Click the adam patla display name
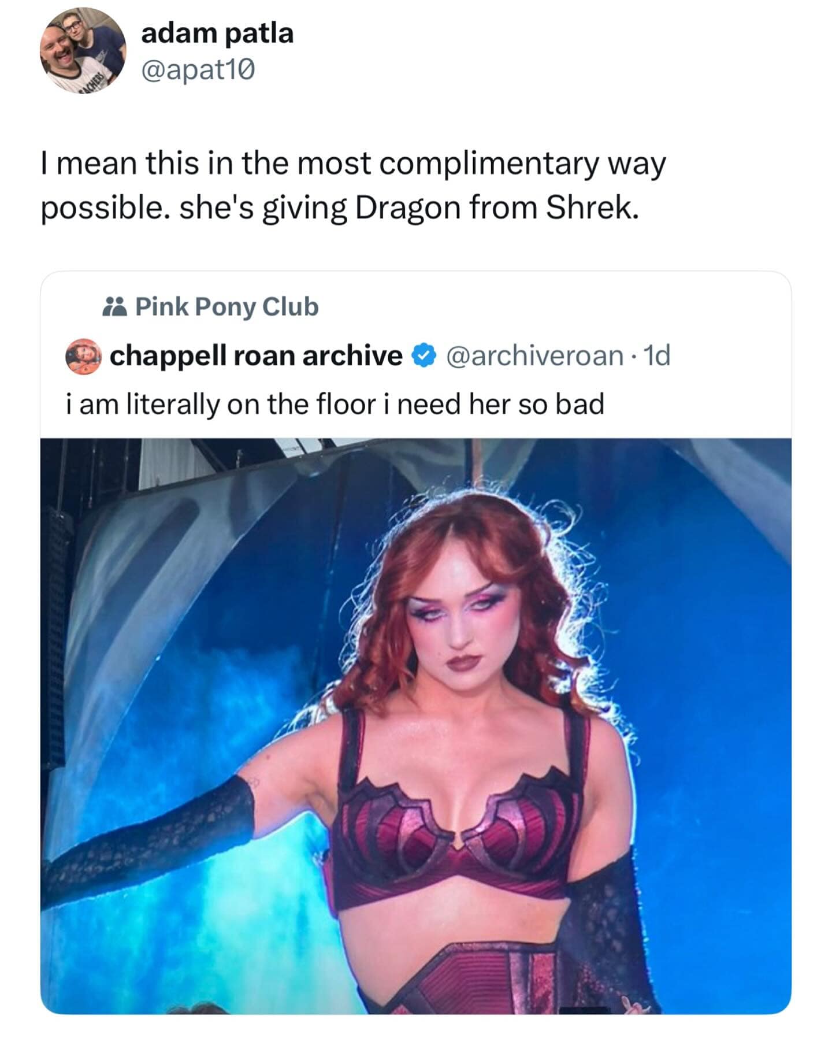This screenshot has height=1038, width=832. [x=217, y=33]
